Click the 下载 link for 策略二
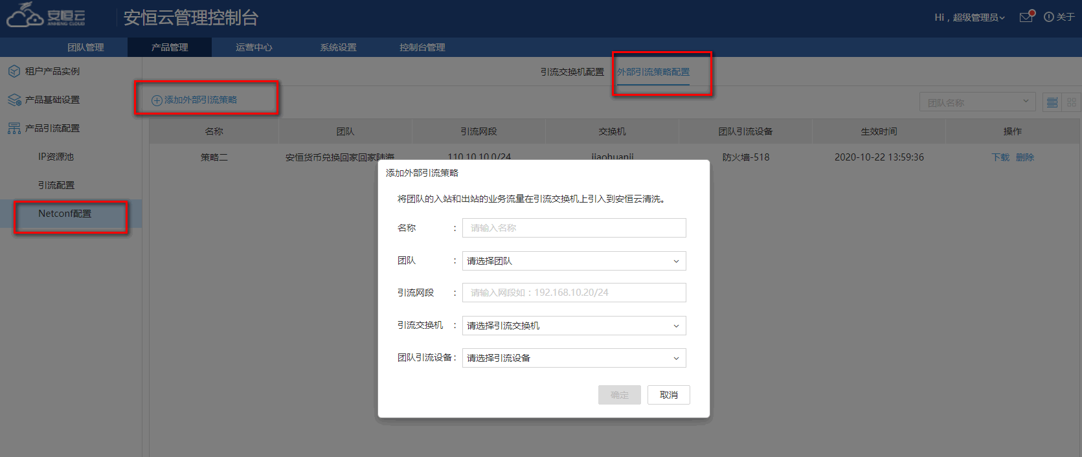The height and width of the screenshot is (457, 1082). (x=1000, y=157)
